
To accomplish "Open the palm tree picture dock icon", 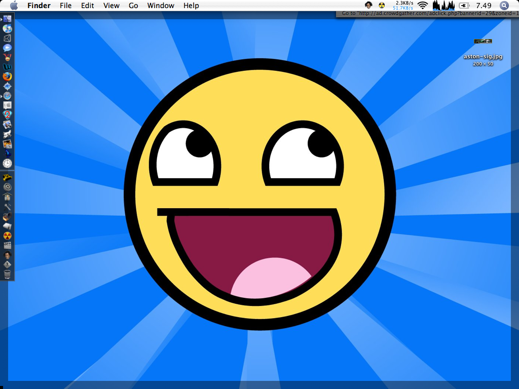I will 7,144.
